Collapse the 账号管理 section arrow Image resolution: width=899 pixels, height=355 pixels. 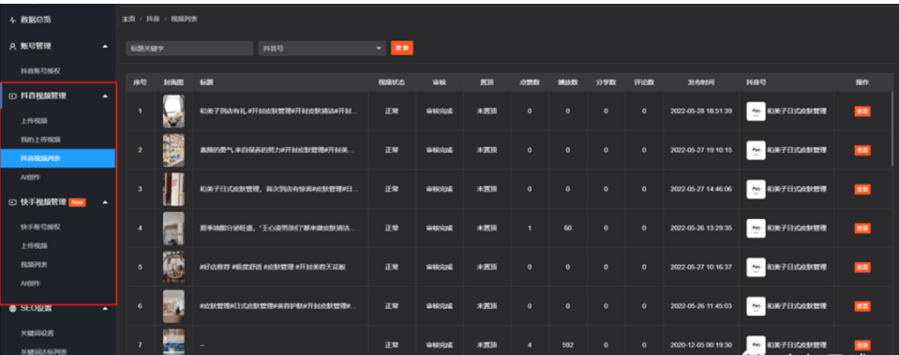pos(104,47)
